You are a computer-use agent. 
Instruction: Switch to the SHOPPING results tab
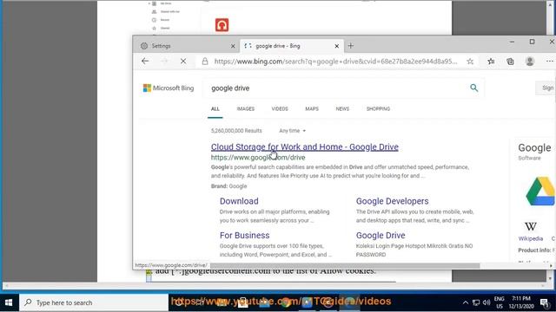point(379,109)
